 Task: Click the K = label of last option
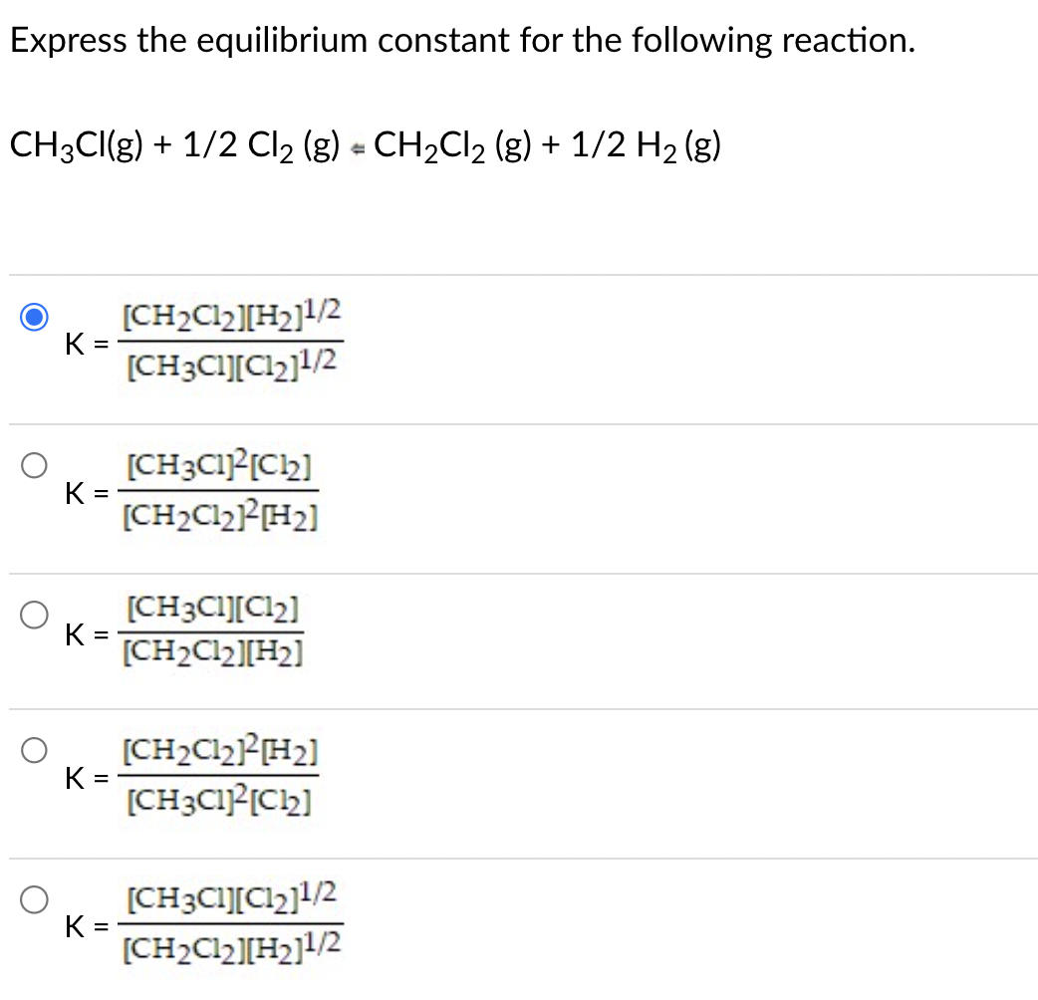(x=84, y=927)
